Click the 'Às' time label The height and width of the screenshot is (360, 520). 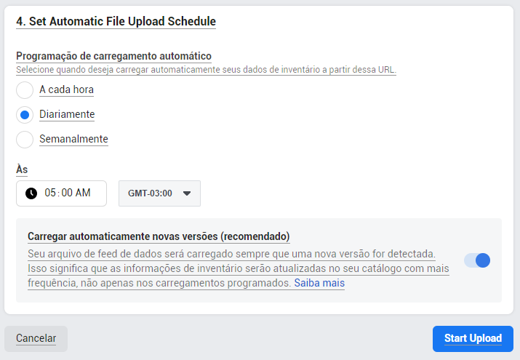[x=22, y=169]
